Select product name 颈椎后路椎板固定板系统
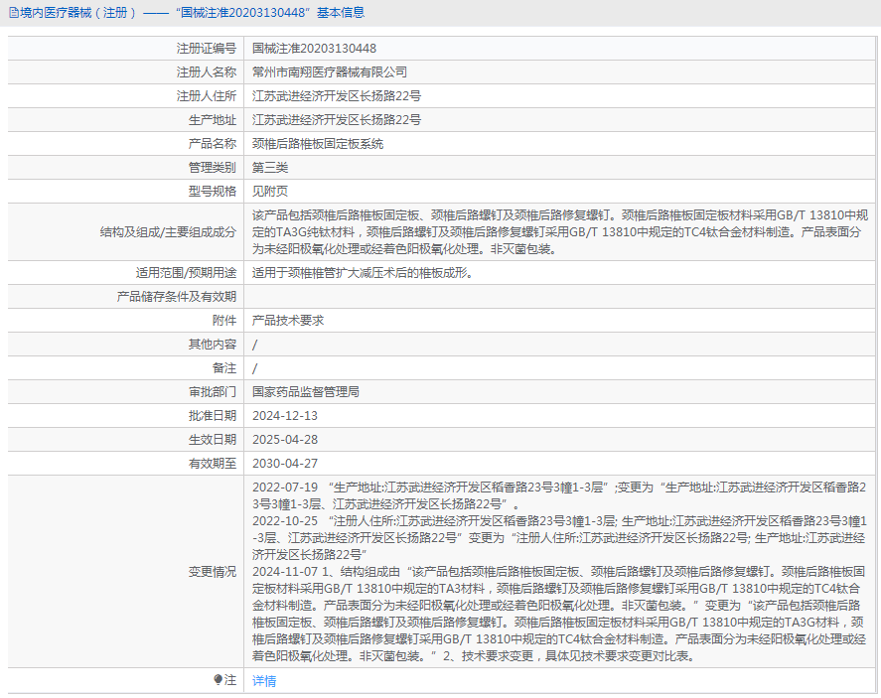This screenshot has height=698, width=881. (318, 144)
